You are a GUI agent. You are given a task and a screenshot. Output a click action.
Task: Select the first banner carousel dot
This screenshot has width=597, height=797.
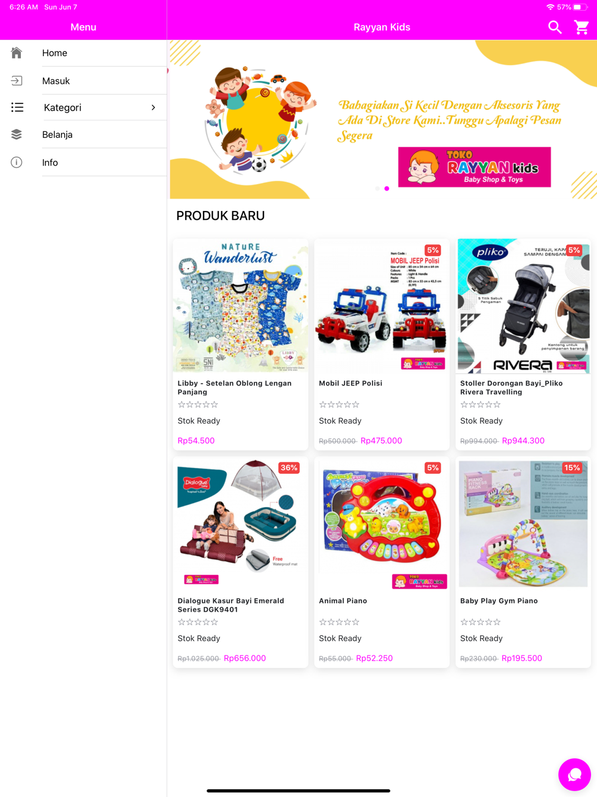click(x=377, y=189)
